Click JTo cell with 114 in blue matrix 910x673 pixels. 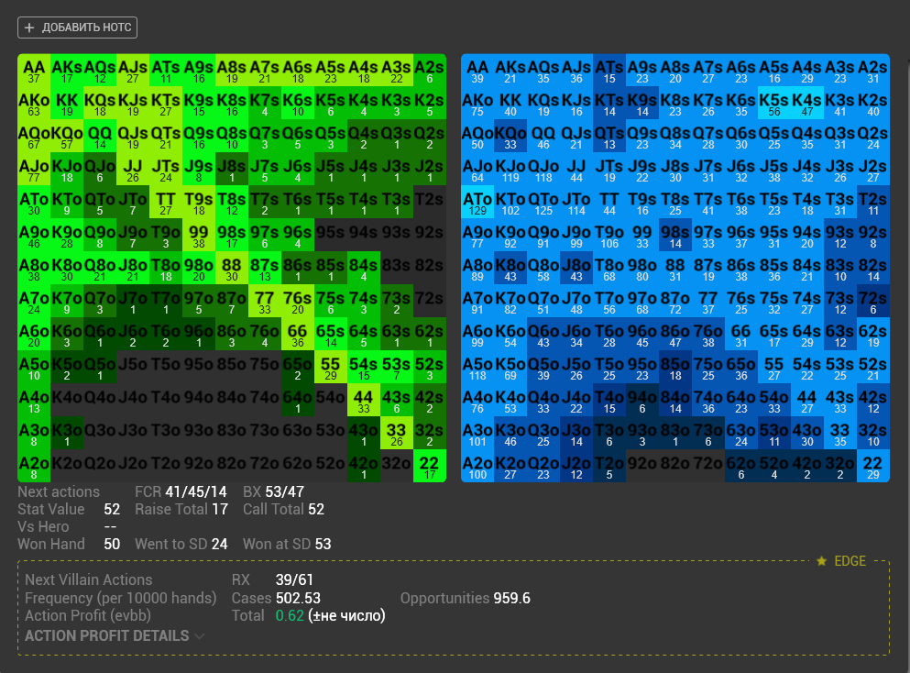pyautogui.click(x=576, y=202)
